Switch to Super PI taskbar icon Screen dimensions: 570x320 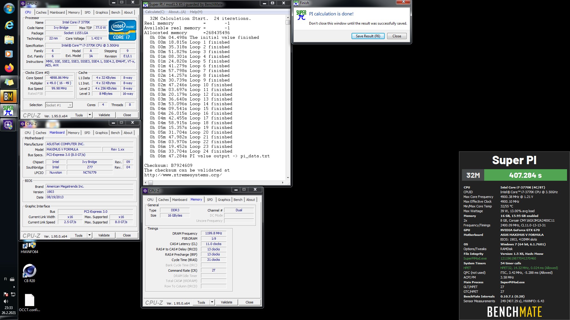pyautogui.click(x=8, y=111)
